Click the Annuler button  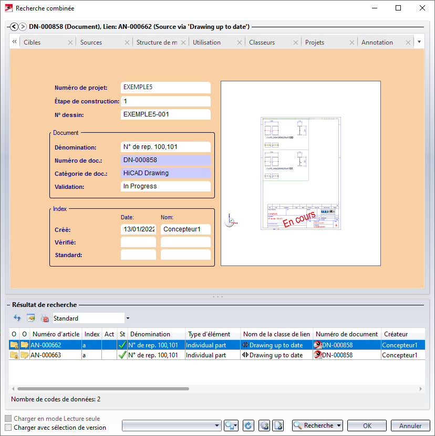point(410,426)
